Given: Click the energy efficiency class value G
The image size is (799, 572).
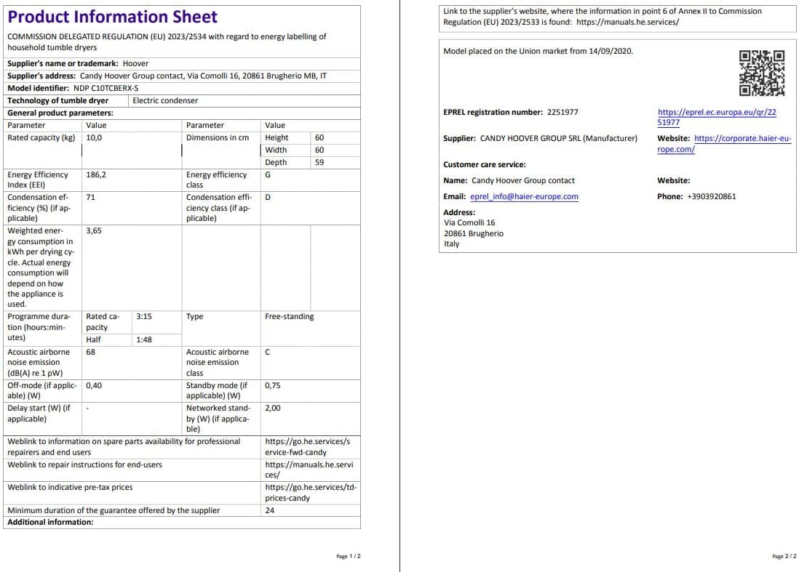Looking at the screenshot, I should pyautogui.click(x=268, y=175).
